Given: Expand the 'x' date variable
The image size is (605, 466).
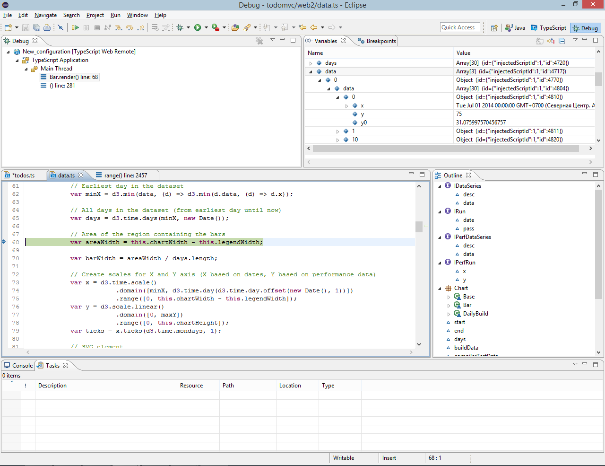Looking at the screenshot, I should 346,106.
